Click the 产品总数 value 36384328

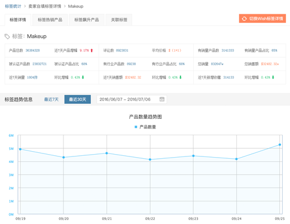pos(33,50)
